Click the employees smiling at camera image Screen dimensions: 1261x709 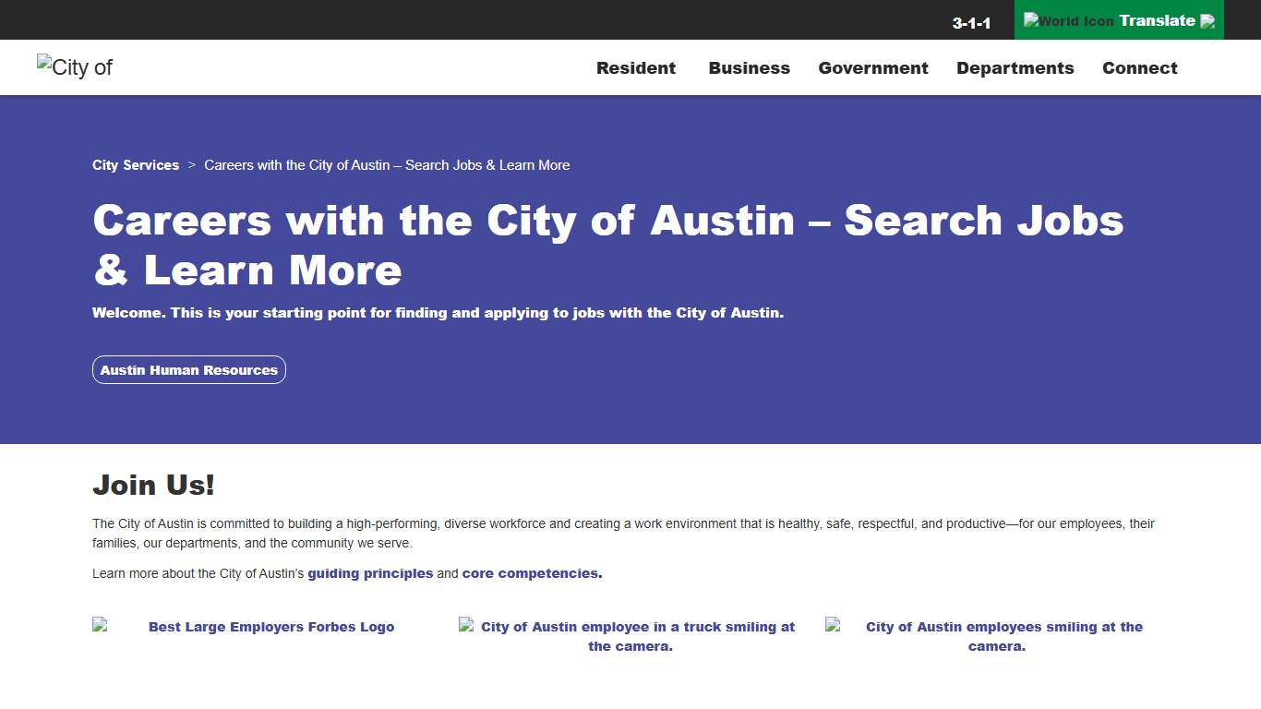click(997, 636)
